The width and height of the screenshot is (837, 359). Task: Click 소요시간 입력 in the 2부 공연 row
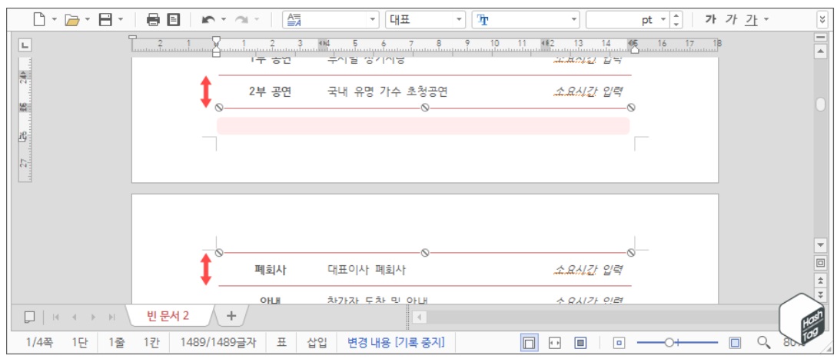[588, 91]
